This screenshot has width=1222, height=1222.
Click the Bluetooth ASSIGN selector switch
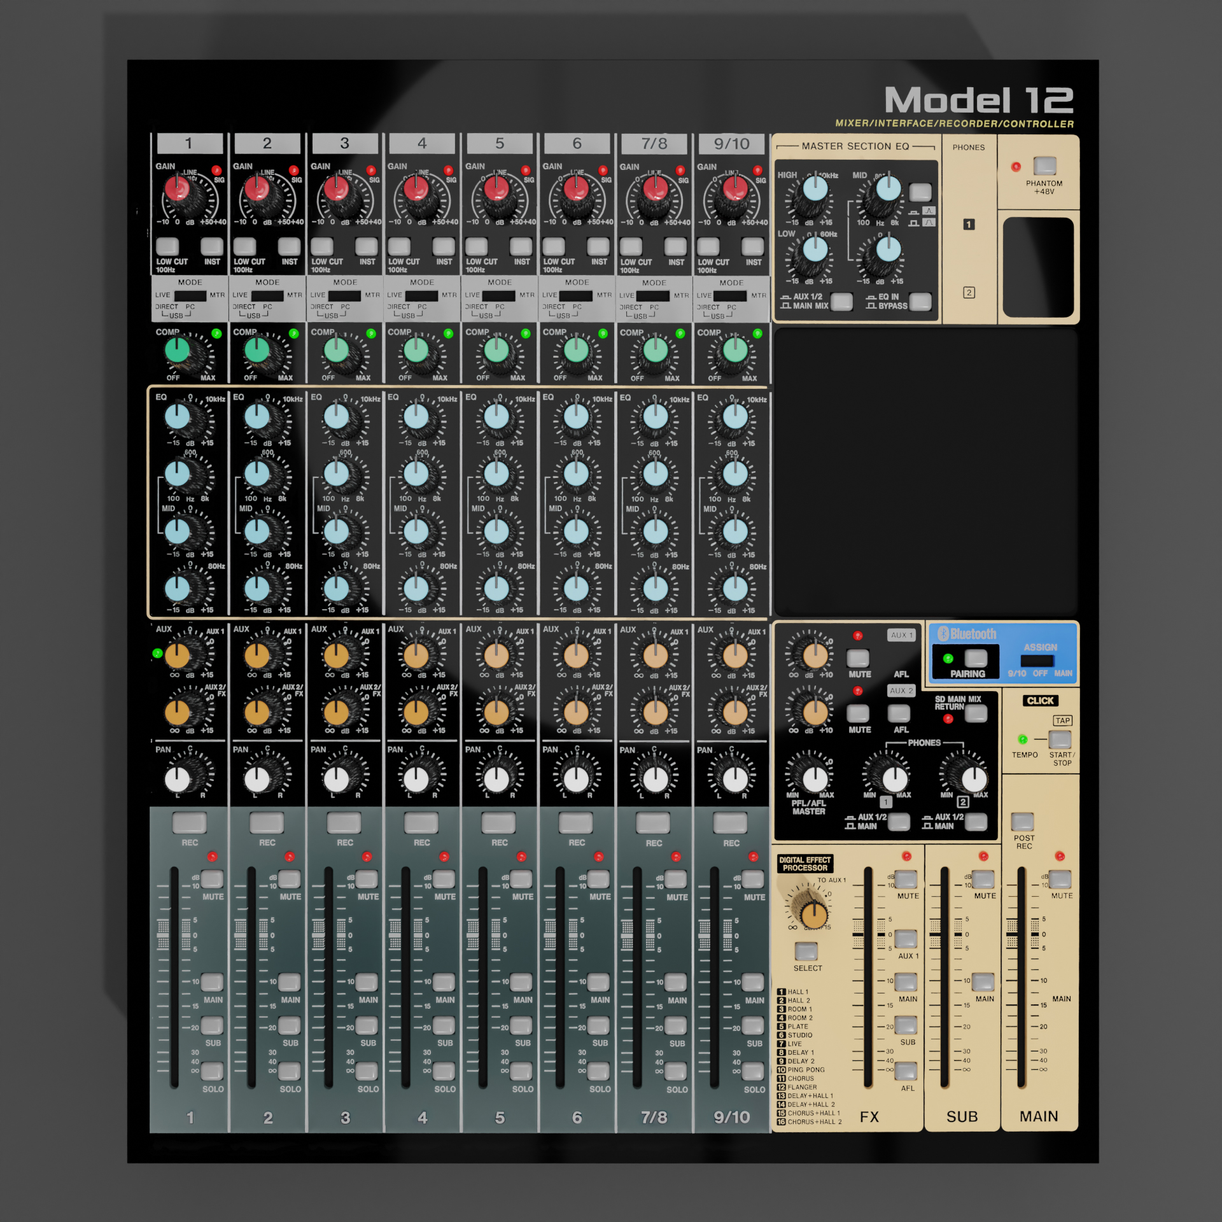(x=1037, y=661)
